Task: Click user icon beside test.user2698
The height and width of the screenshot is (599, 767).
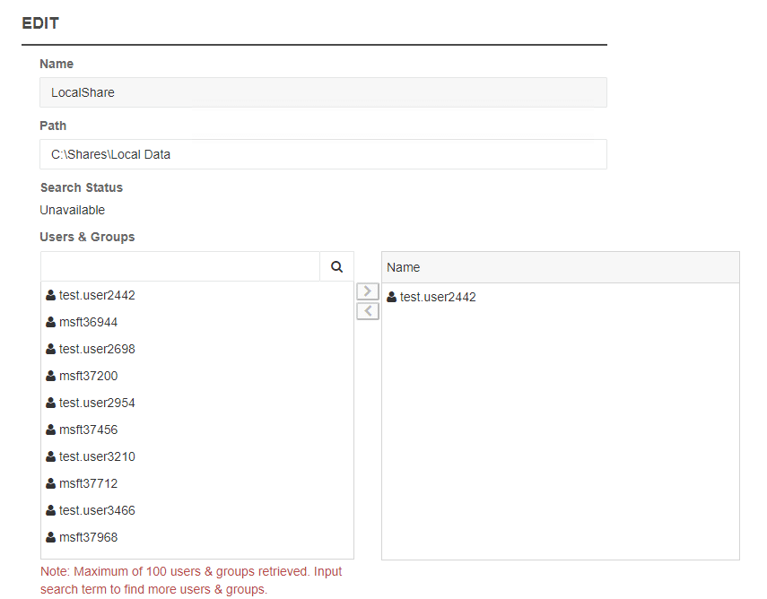Action: tap(51, 349)
